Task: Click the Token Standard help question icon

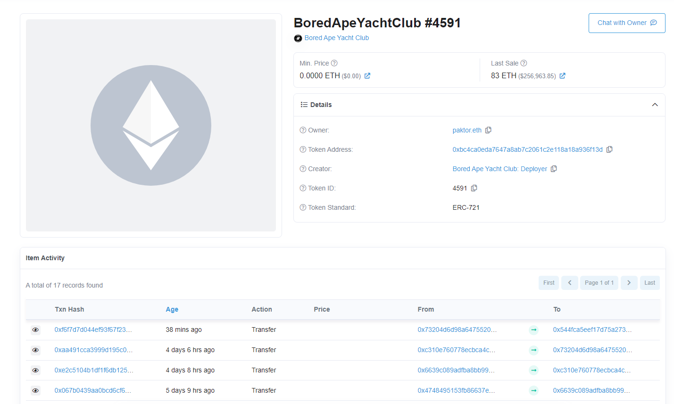Action: point(303,207)
